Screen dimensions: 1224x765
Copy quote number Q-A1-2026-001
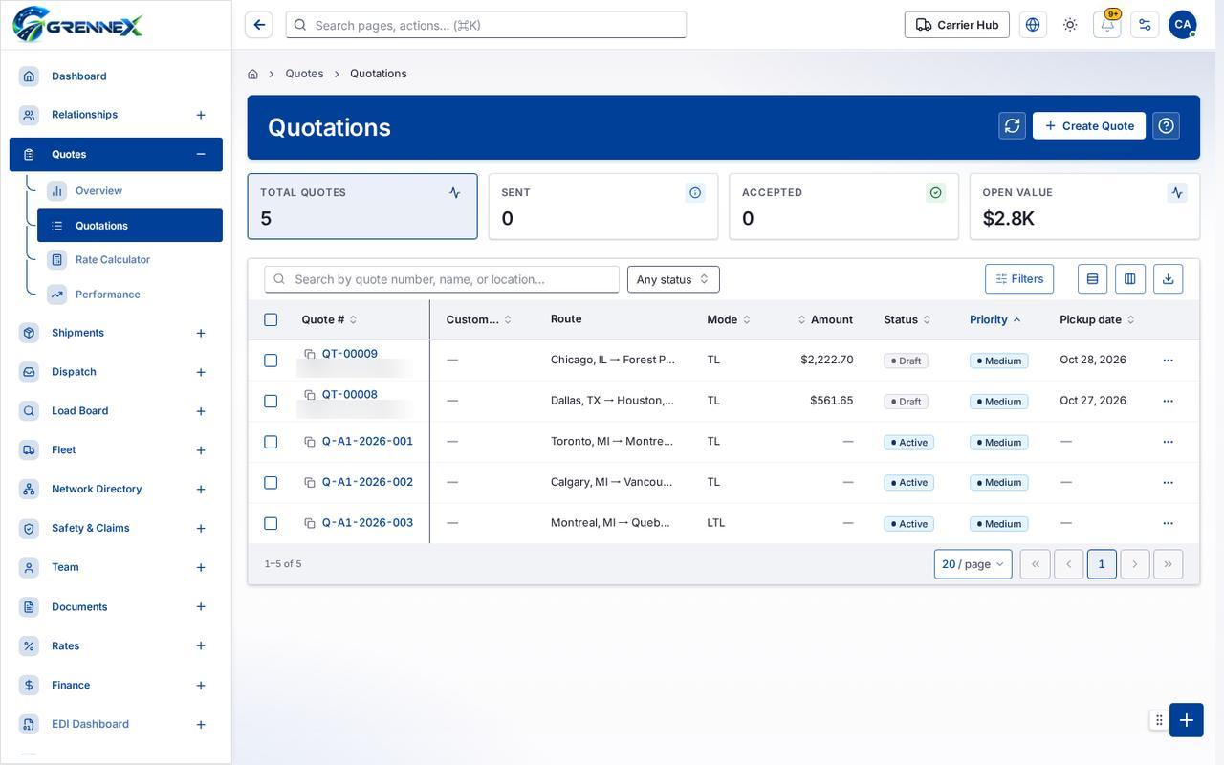(310, 442)
